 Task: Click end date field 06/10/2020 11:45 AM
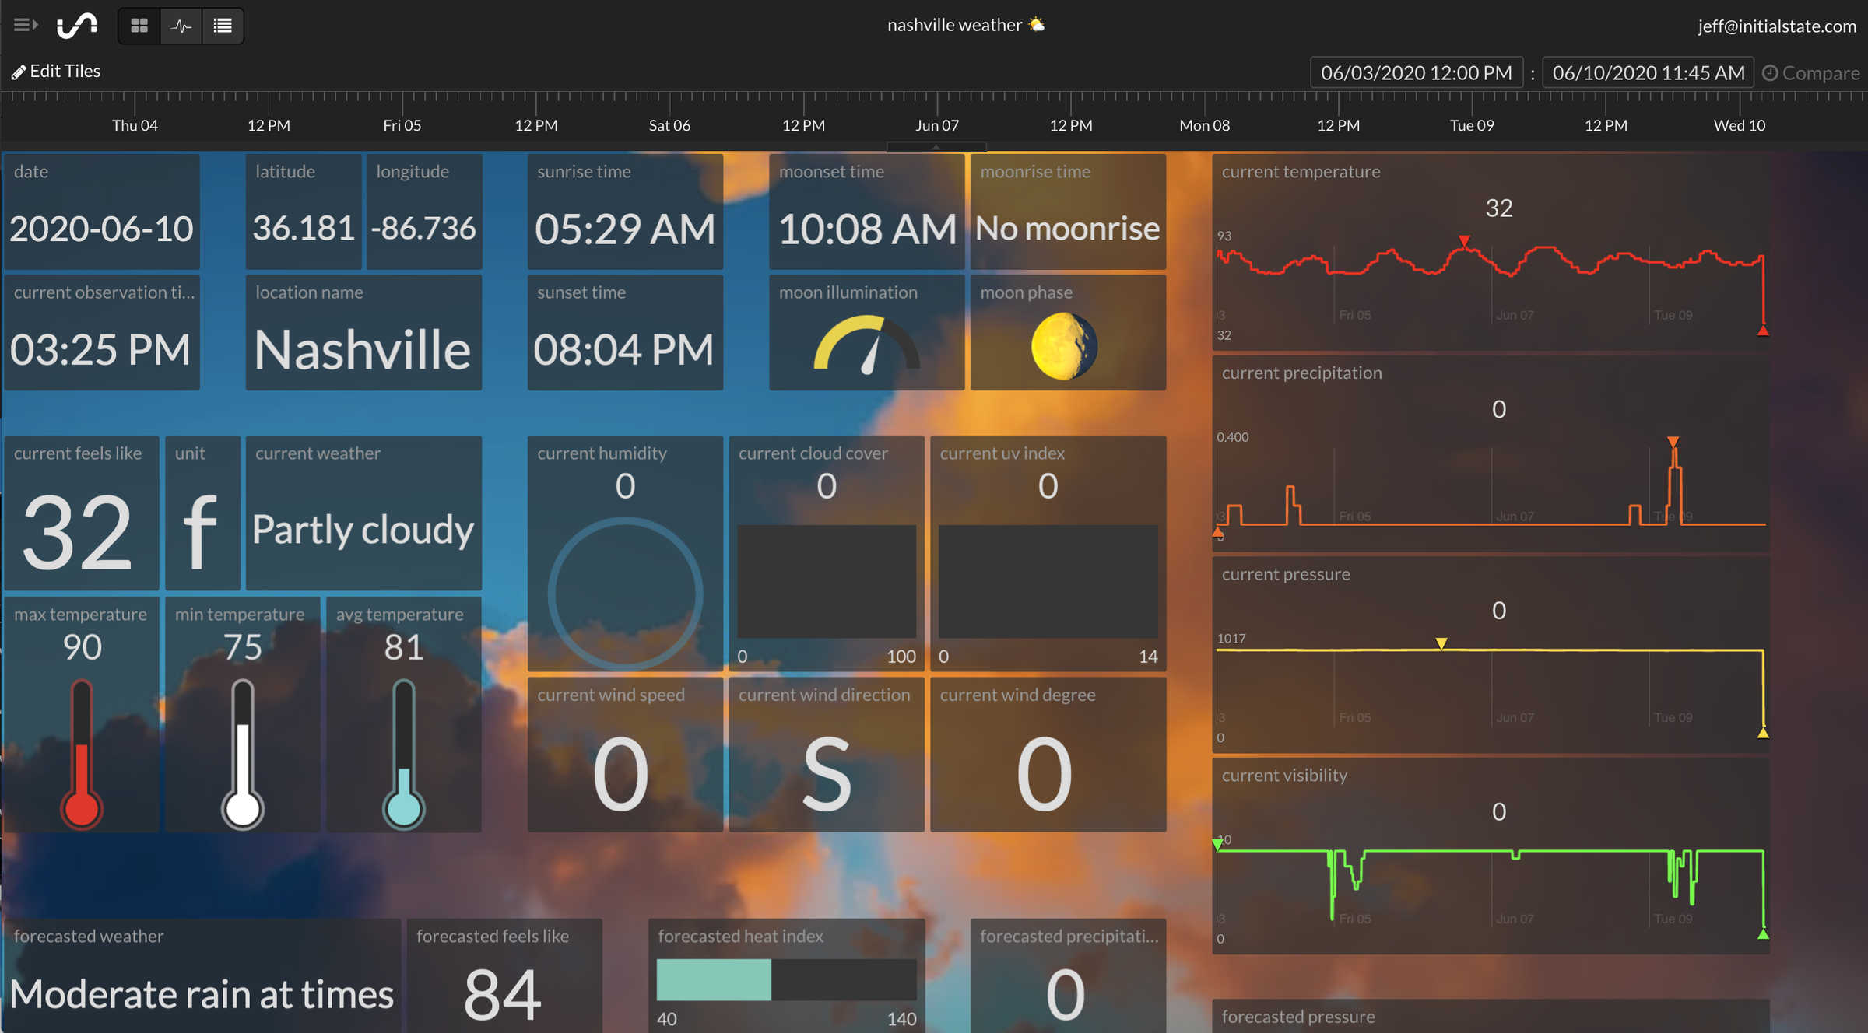1648,73
